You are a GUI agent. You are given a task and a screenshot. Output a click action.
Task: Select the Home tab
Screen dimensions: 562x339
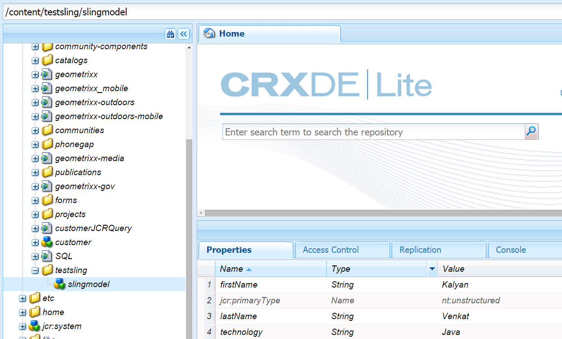(x=269, y=34)
